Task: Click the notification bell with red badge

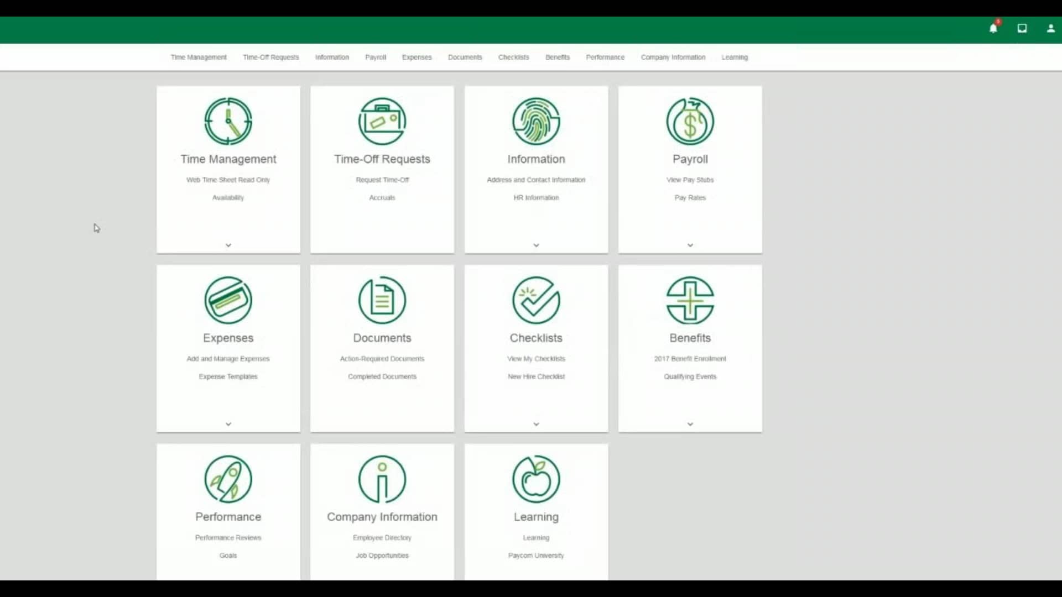Action: [x=993, y=28]
